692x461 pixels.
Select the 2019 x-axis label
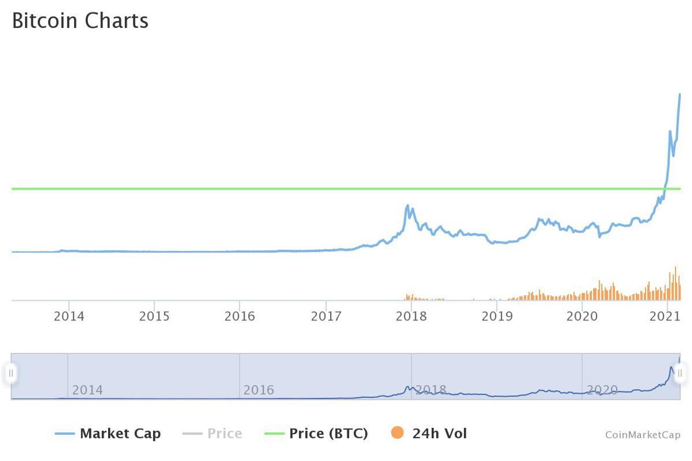(496, 316)
